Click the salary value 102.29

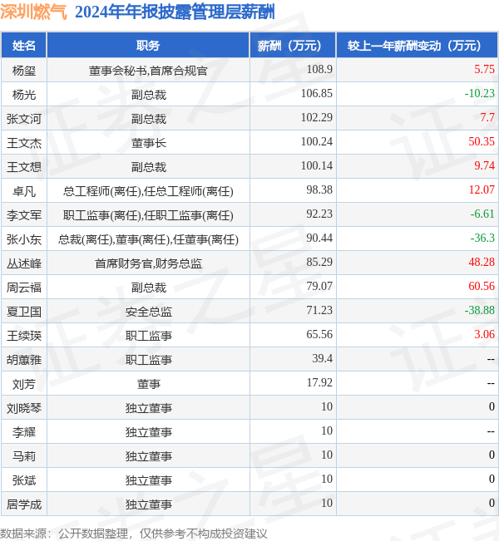tap(317, 117)
